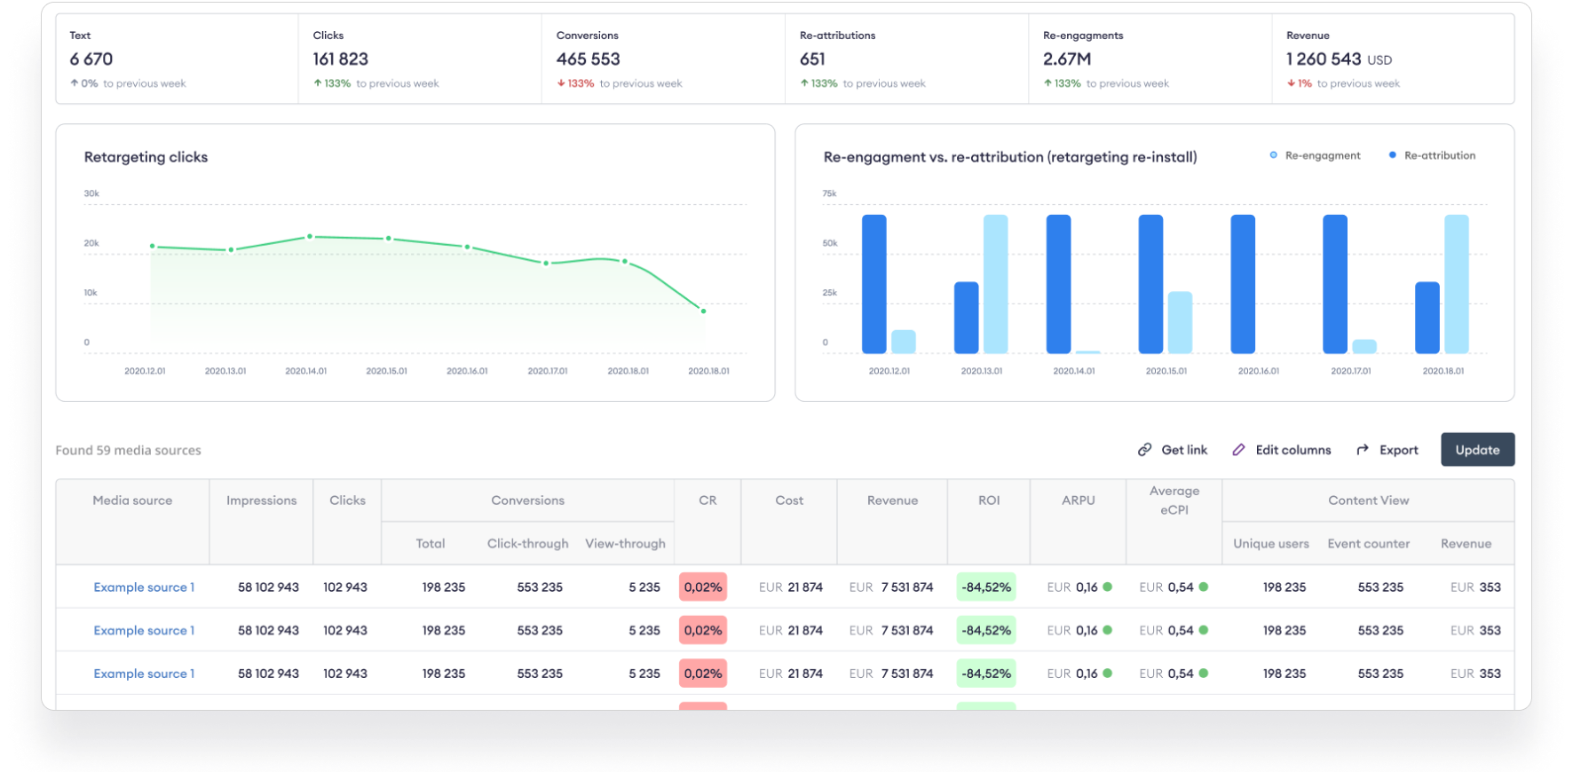Click the last data point on Retargeting clicks chart

704,311
